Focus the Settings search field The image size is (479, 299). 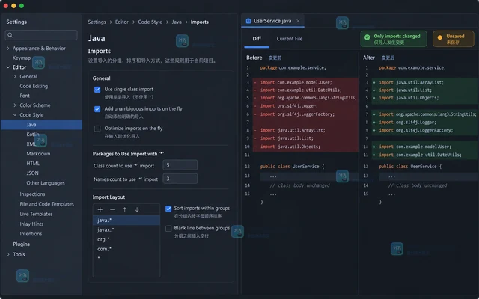pyautogui.click(x=41, y=35)
